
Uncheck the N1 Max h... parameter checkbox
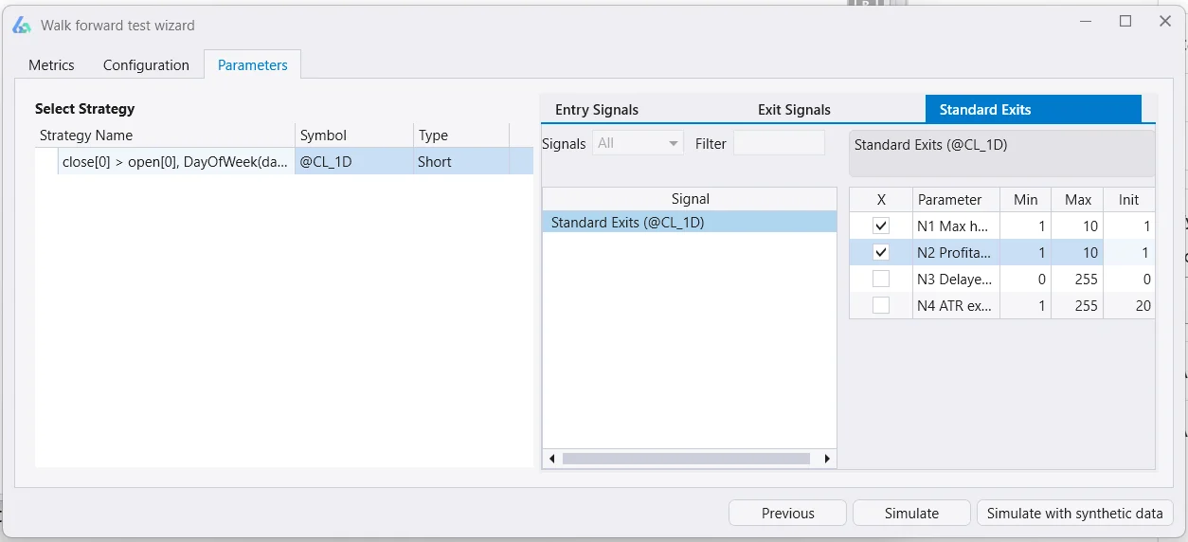881,226
